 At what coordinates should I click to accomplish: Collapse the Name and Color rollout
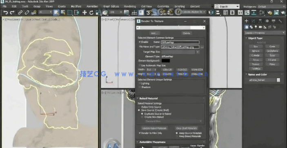(x=257, y=75)
